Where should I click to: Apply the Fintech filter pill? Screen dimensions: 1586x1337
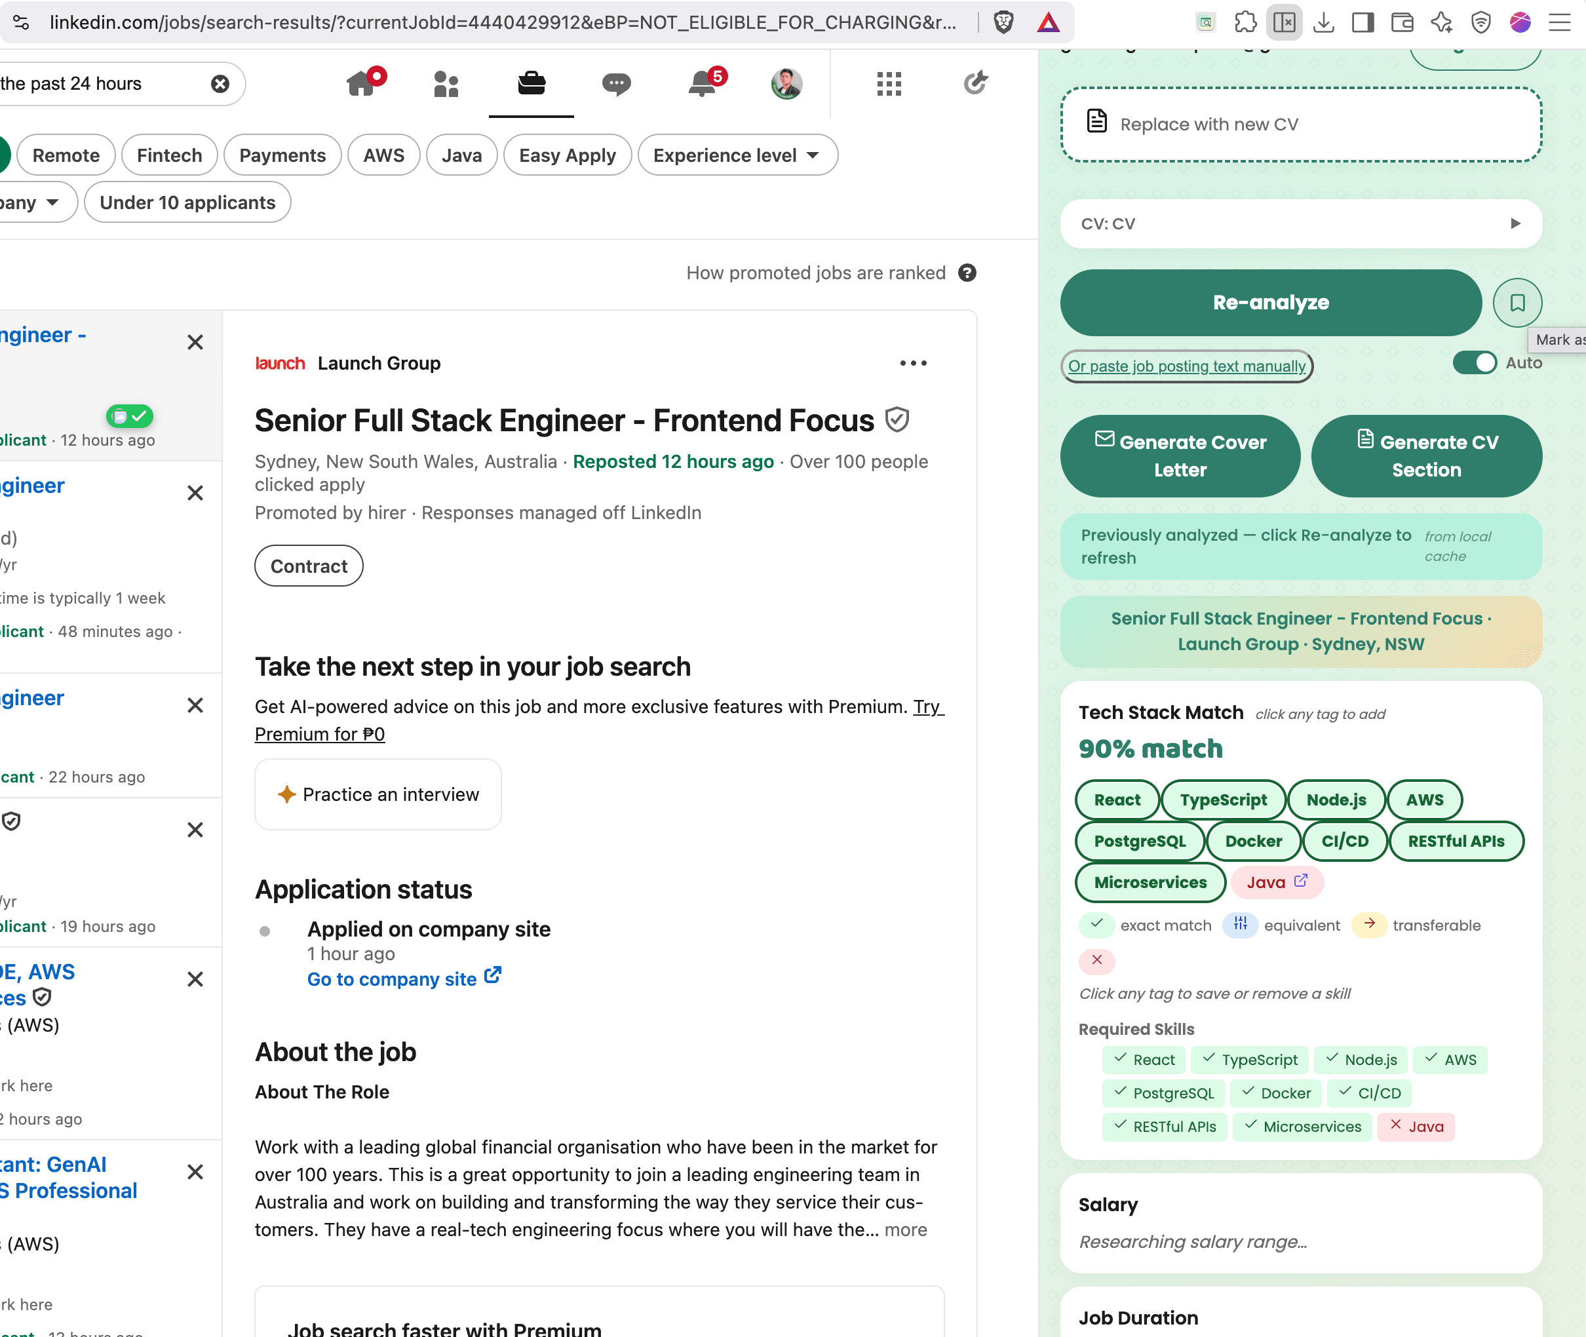[x=170, y=155]
